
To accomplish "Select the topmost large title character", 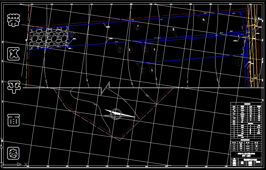I will tap(13, 20).
